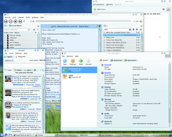The height and width of the screenshot is (137, 172).
Task: Open the Machine menu in VirtualBox
Action: [70, 56]
